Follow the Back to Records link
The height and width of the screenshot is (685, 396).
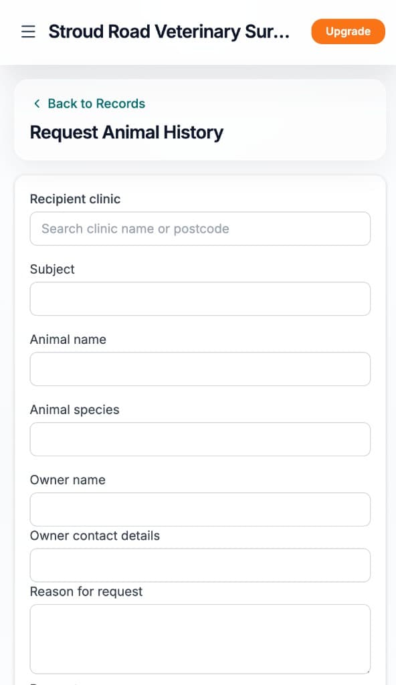click(96, 104)
